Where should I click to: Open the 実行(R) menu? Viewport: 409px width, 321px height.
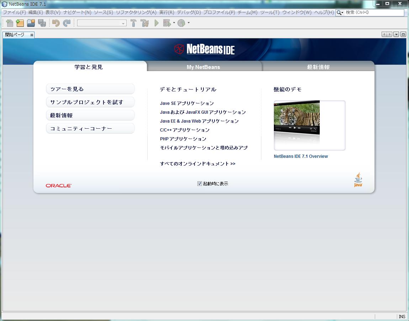[x=167, y=12]
